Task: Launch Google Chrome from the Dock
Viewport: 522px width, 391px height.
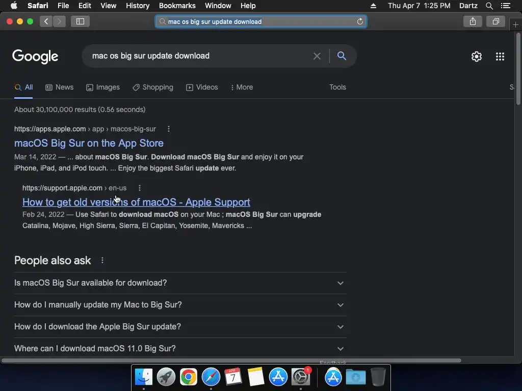Action: point(189,377)
